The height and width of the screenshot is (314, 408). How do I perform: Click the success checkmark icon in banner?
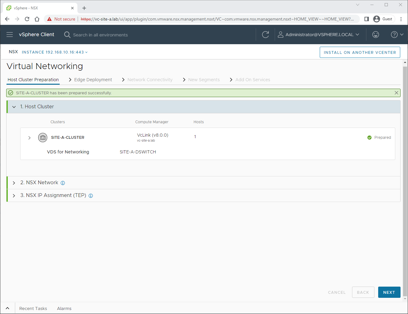click(x=11, y=93)
